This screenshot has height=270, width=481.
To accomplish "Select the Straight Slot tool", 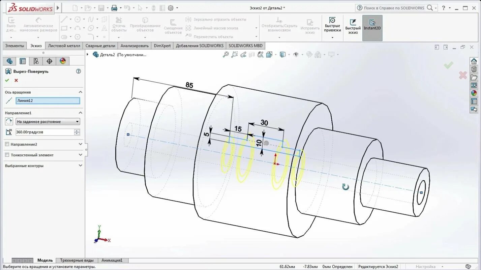I will click(x=64, y=37).
